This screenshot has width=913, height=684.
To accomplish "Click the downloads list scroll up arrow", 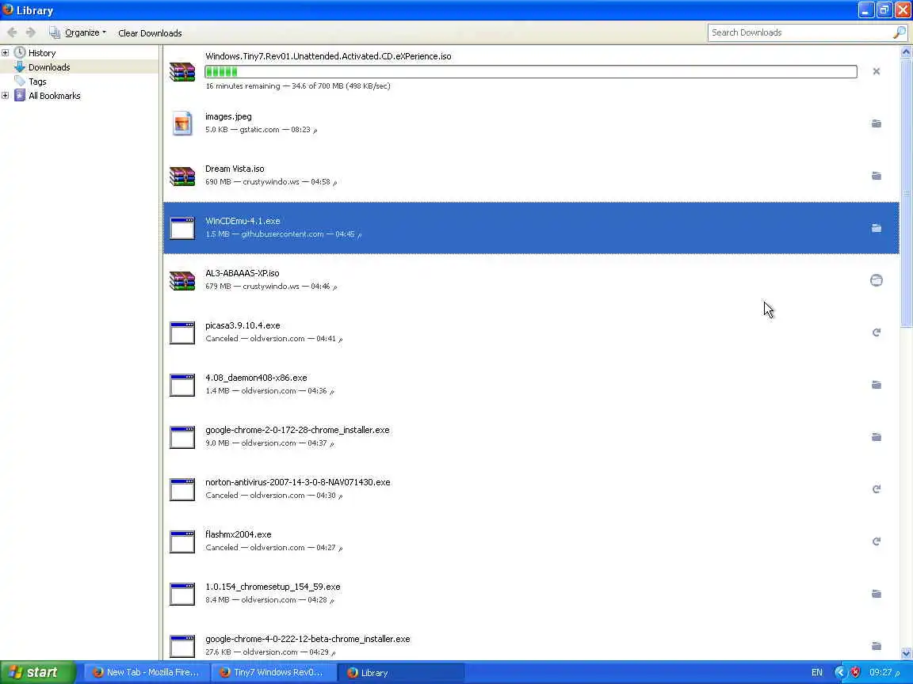I will (905, 51).
